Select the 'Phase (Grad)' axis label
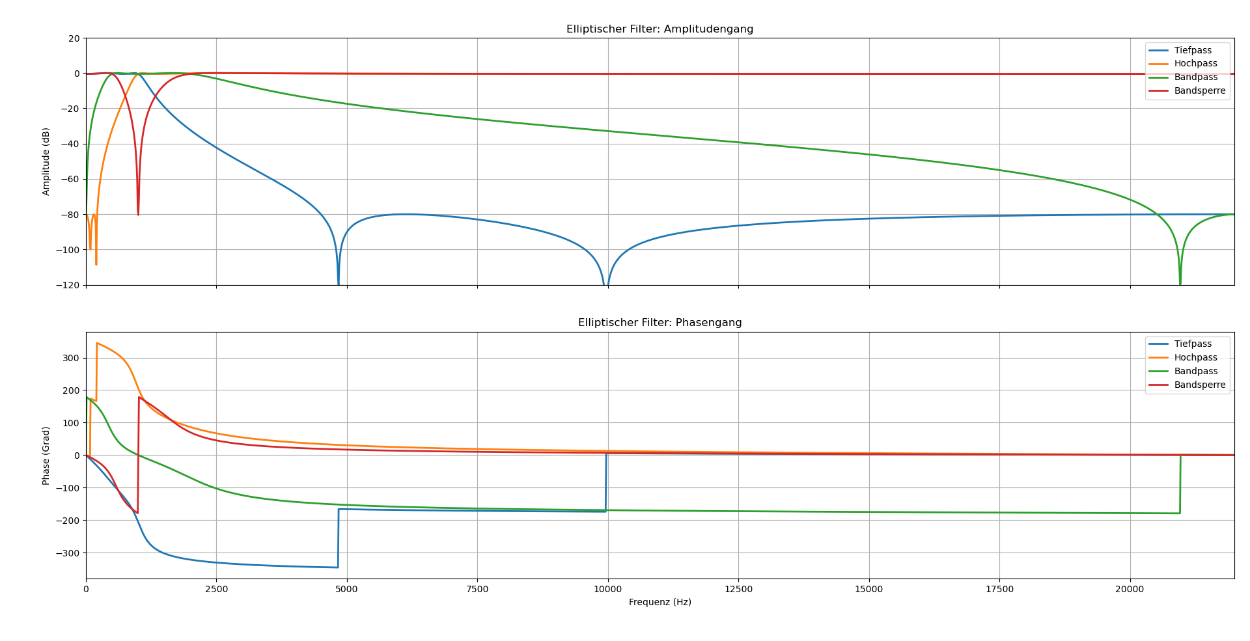Screen dimensions: 1250x641 (46, 456)
